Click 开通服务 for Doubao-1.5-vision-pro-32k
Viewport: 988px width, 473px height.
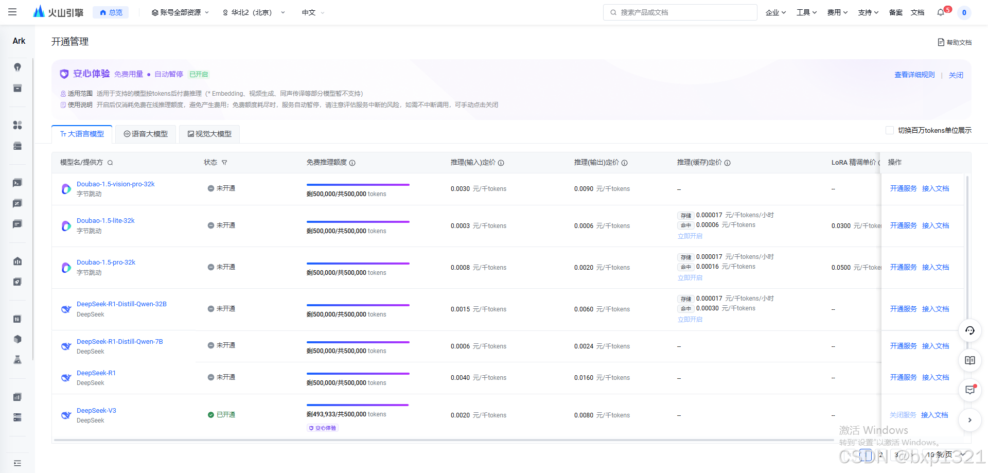[903, 188]
